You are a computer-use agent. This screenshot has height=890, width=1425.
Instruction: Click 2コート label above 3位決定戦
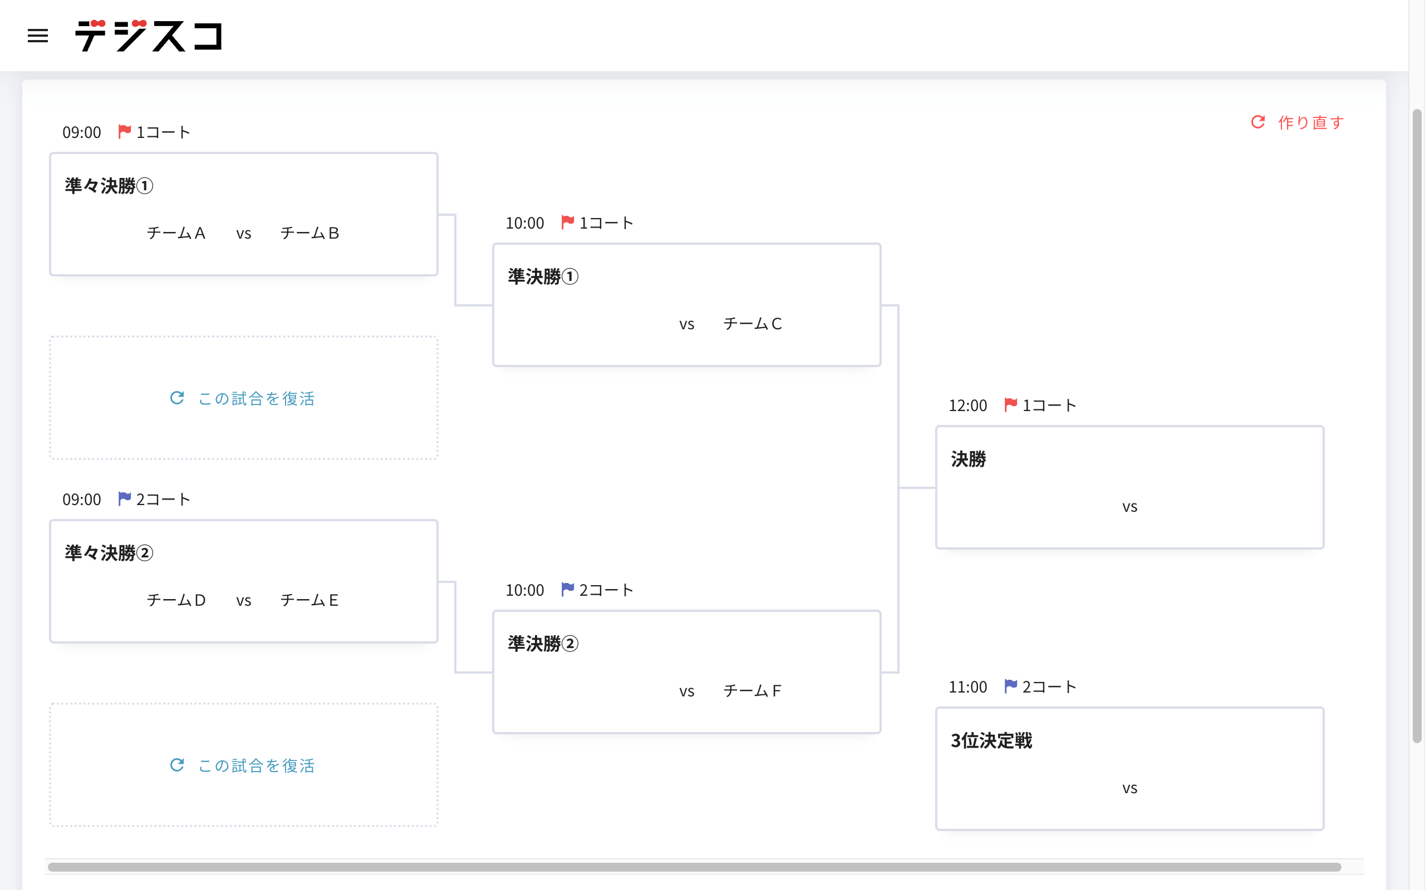(x=1049, y=687)
